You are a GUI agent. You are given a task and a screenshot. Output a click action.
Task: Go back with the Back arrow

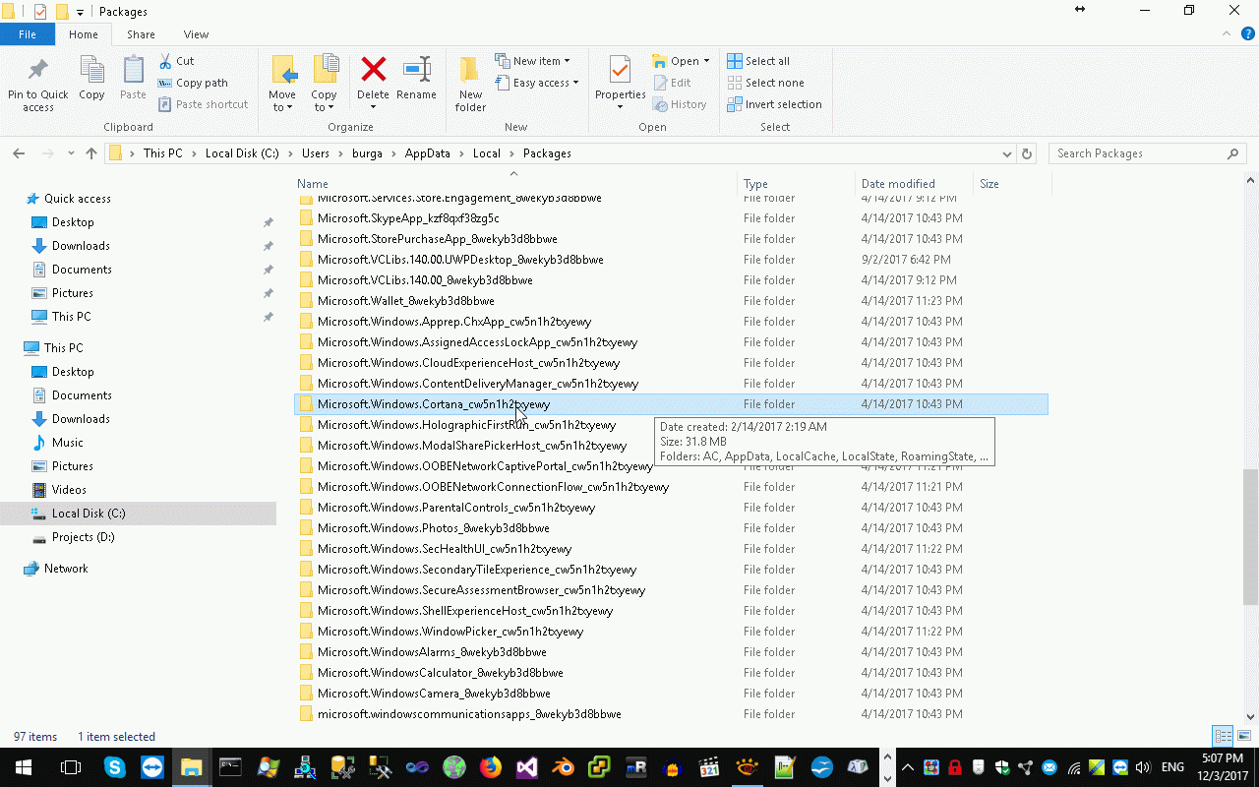tap(19, 153)
